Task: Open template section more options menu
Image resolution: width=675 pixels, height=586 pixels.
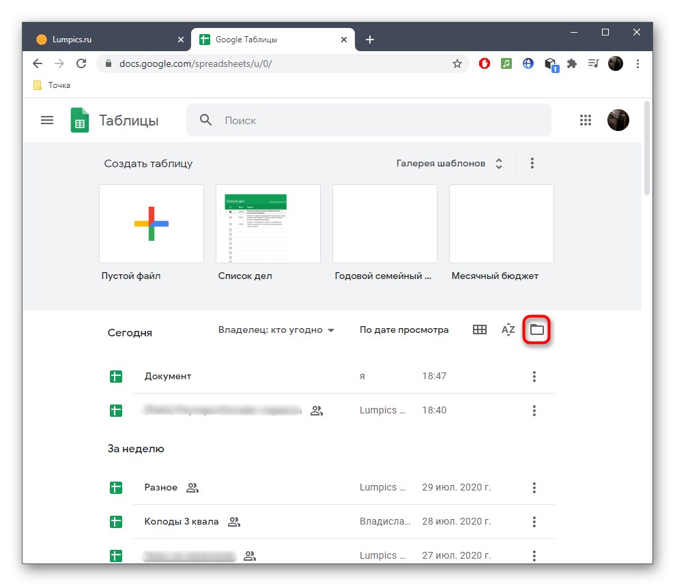Action: (x=532, y=163)
